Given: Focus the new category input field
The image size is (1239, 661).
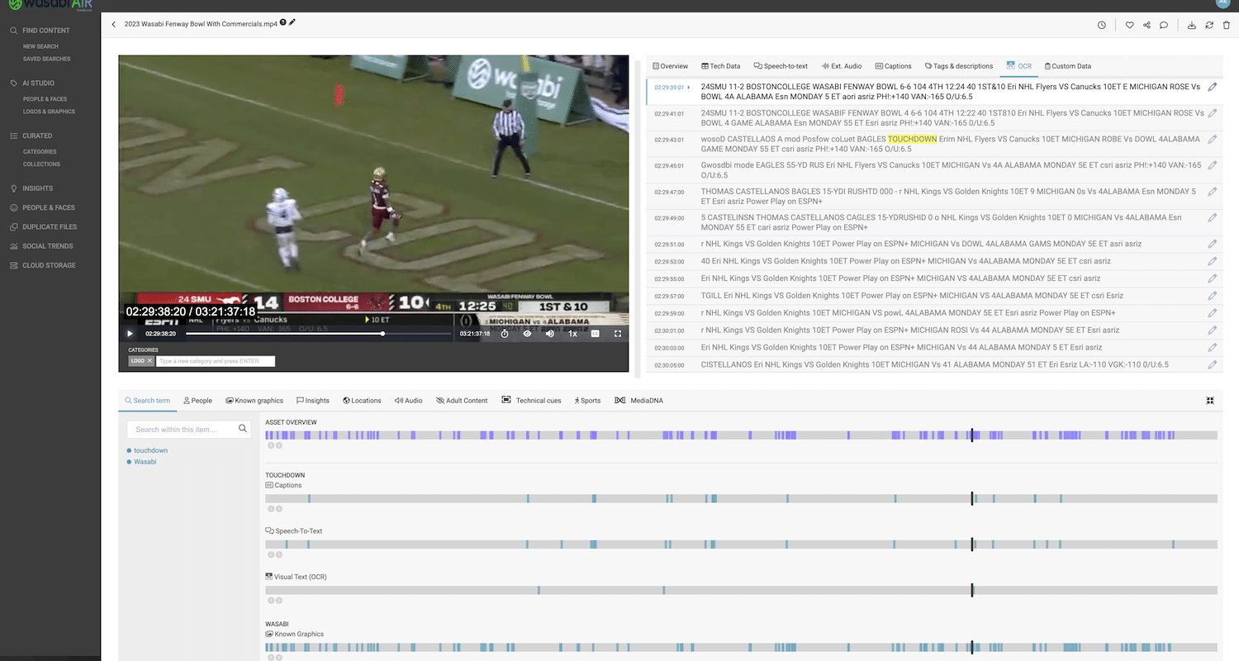Looking at the screenshot, I should tap(216, 361).
